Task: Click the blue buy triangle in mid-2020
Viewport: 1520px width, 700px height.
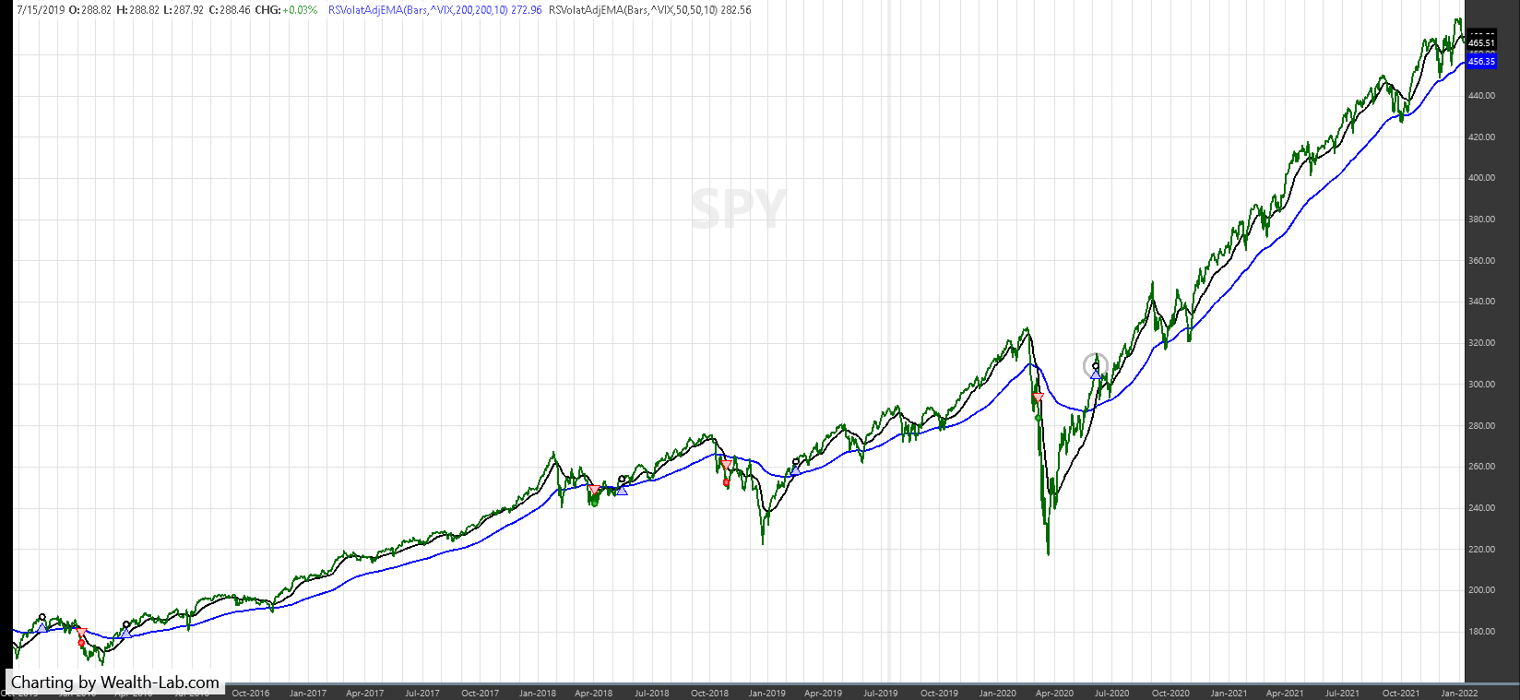Action: point(1095,374)
